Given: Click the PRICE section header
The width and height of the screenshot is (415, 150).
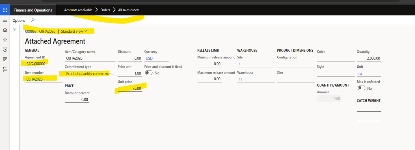Looking at the screenshot, I should [x=69, y=86].
